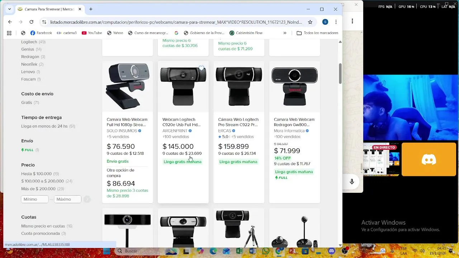459x258 pixels.
Task: Click the browser vertical scrollbar thumb
Action: [x=340, y=73]
